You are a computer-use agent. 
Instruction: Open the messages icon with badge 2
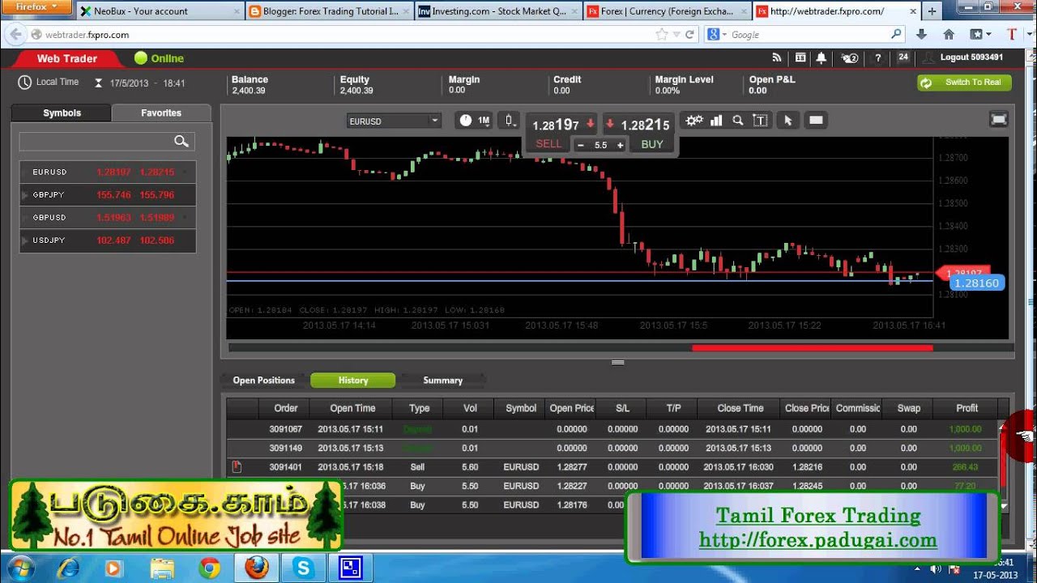(849, 58)
